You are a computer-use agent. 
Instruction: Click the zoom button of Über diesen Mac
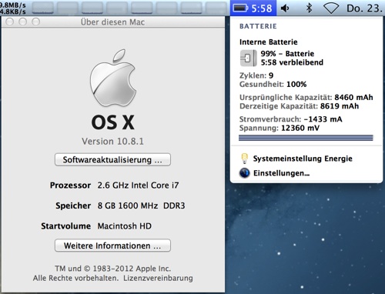tap(35, 22)
